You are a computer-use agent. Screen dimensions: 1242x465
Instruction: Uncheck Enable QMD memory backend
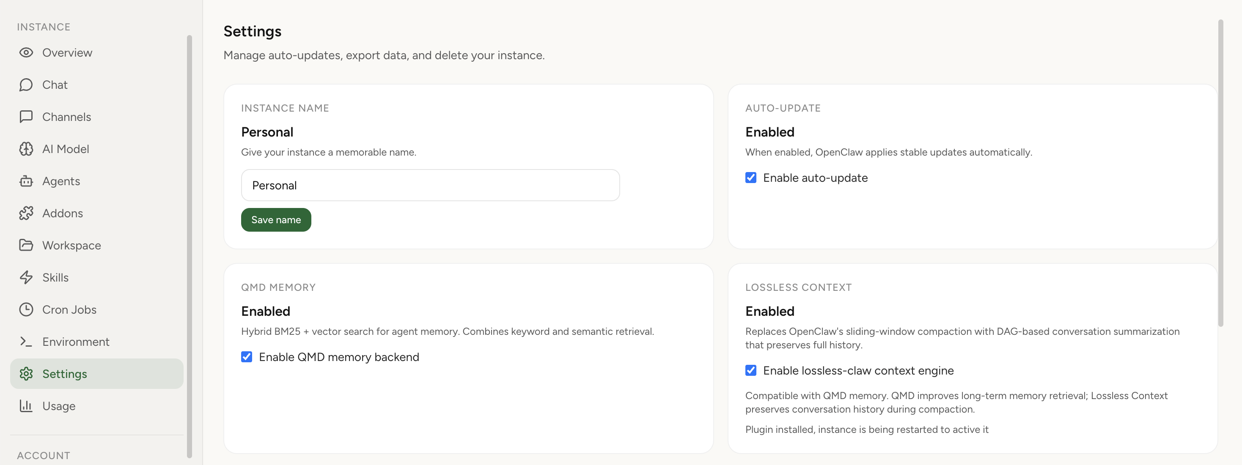coord(247,357)
